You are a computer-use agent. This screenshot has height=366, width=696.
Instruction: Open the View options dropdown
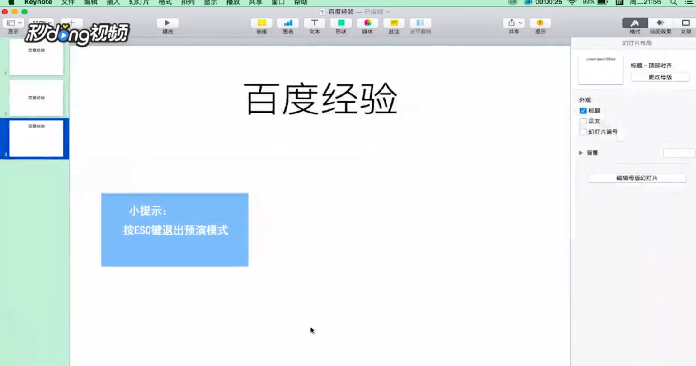click(x=13, y=23)
